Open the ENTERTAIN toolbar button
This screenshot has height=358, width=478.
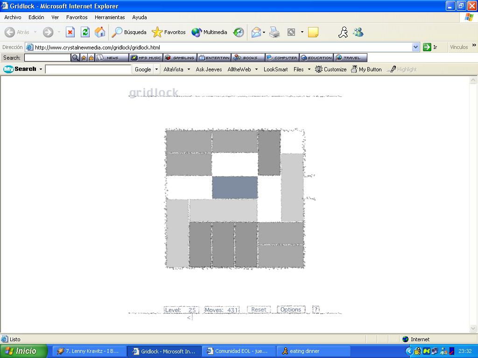tap(214, 57)
